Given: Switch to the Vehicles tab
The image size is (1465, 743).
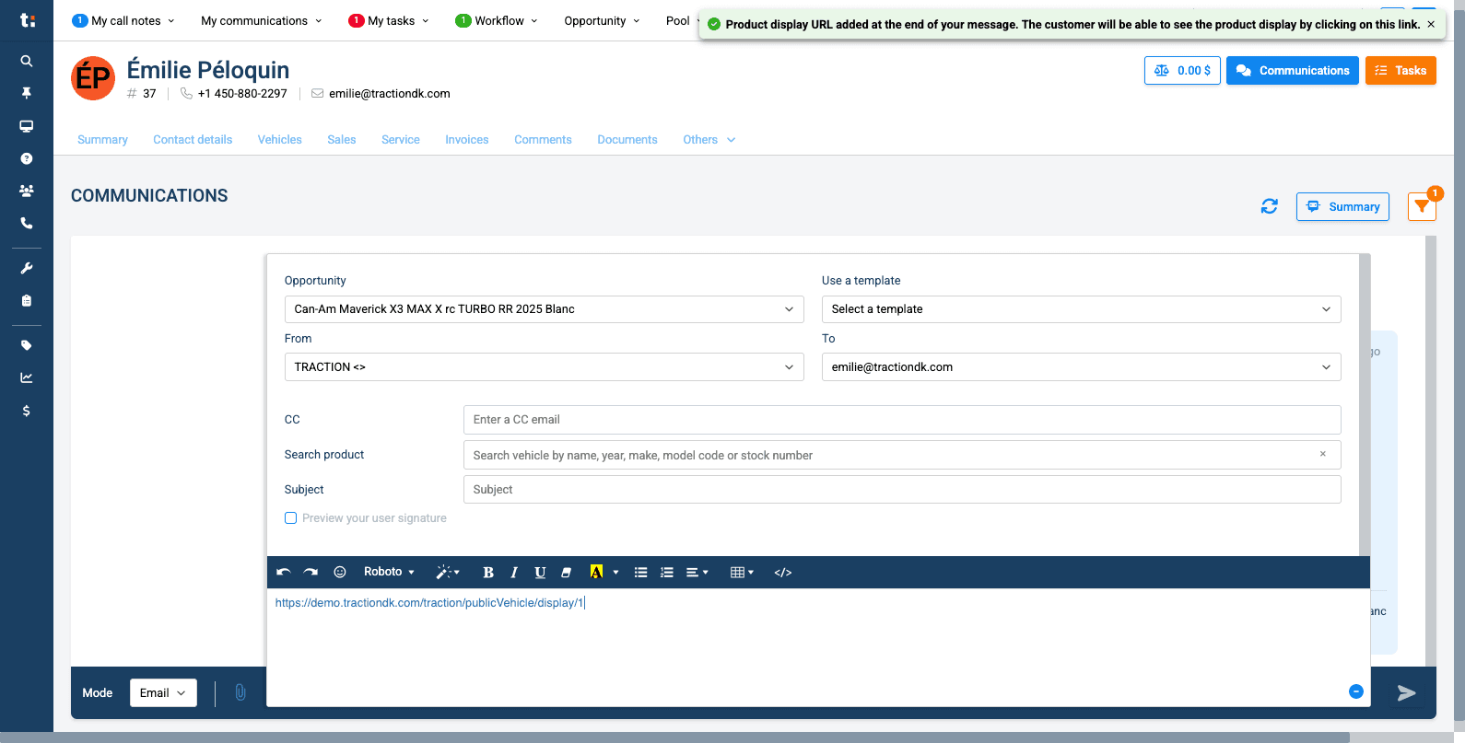Looking at the screenshot, I should coord(280,140).
